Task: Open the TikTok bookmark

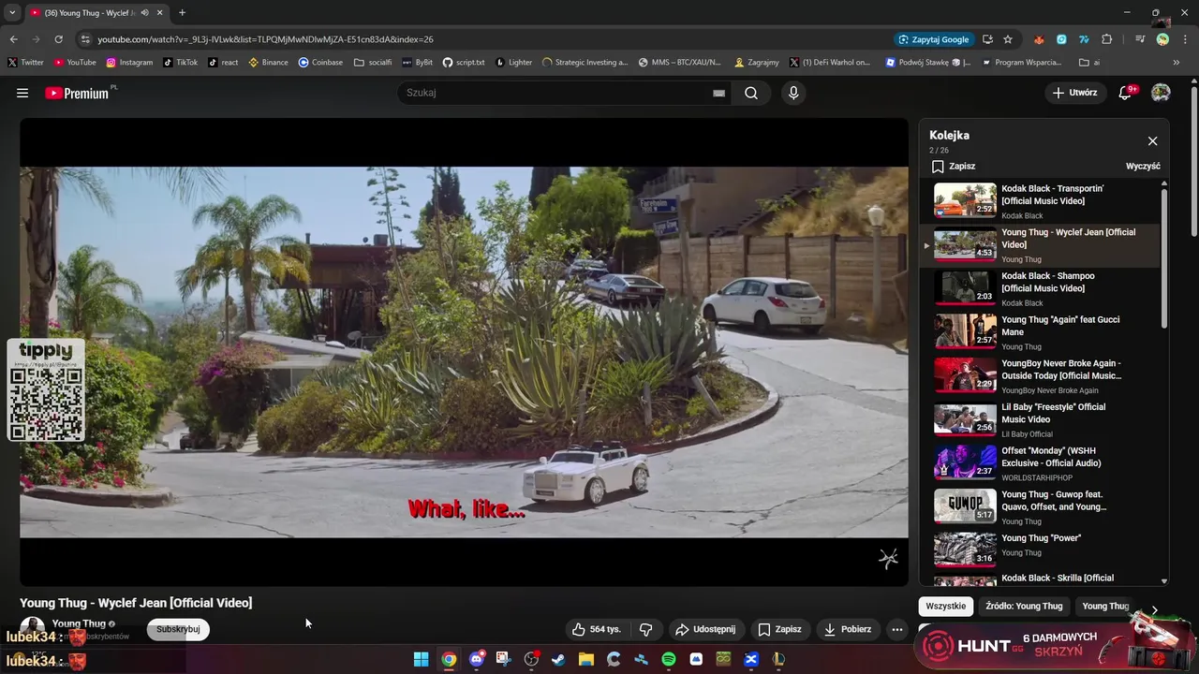Action: point(180,63)
